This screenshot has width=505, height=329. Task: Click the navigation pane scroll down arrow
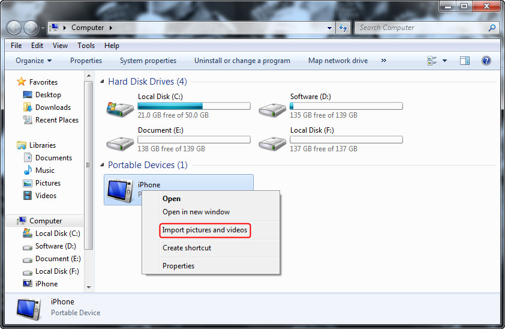pyautogui.click(x=89, y=288)
